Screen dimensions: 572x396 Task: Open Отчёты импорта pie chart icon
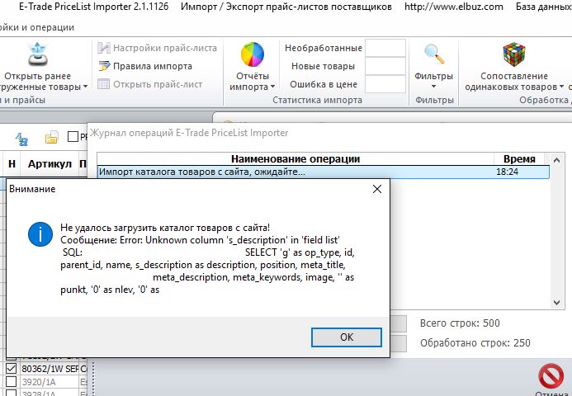click(x=252, y=54)
